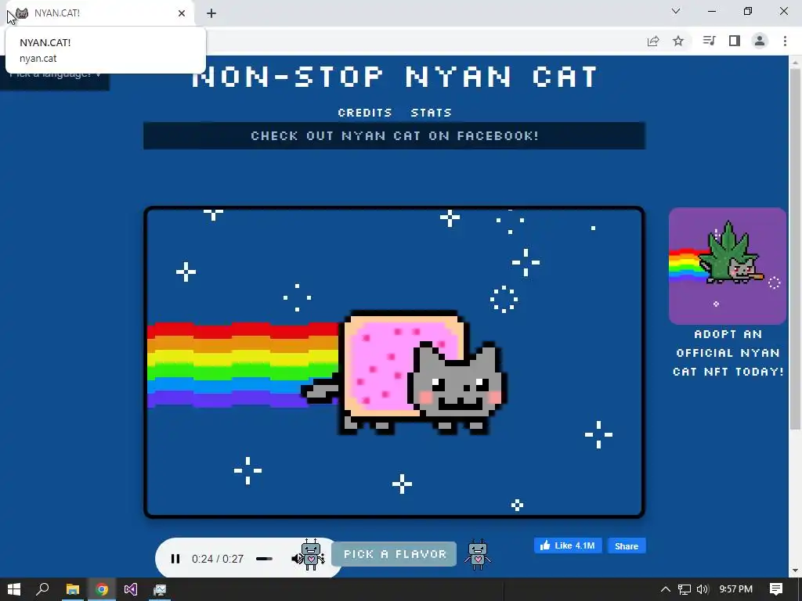Click the volume slider bar

pyautogui.click(x=264, y=559)
